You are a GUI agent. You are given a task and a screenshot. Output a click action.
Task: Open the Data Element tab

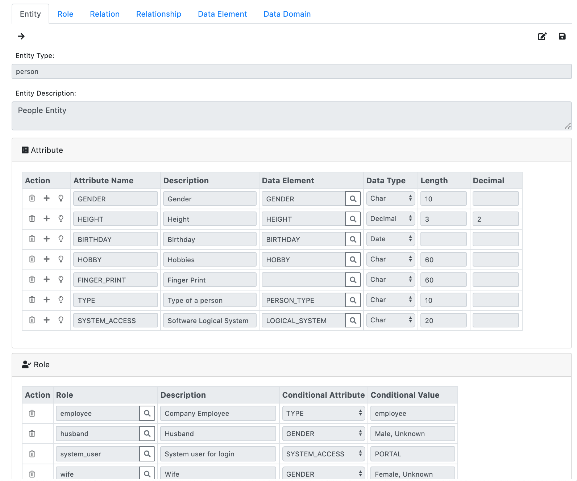(x=222, y=14)
